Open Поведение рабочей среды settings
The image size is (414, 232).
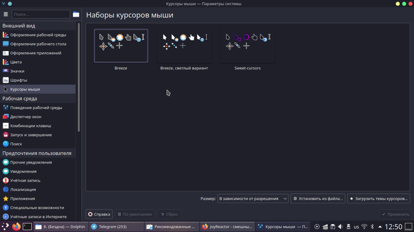[x=38, y=108]
